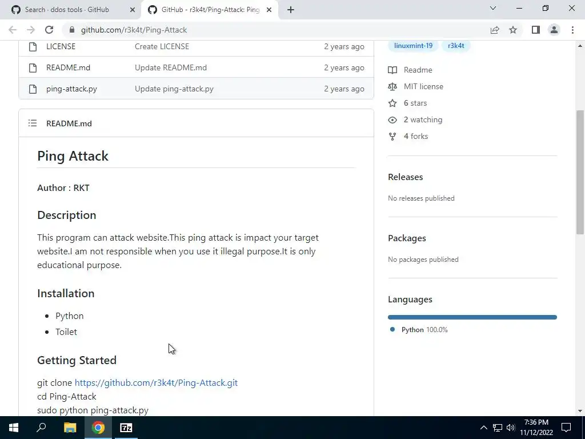The image size is (585, 439).
Task: Click the 'Getting Started' heading
Action: point(77,360)
